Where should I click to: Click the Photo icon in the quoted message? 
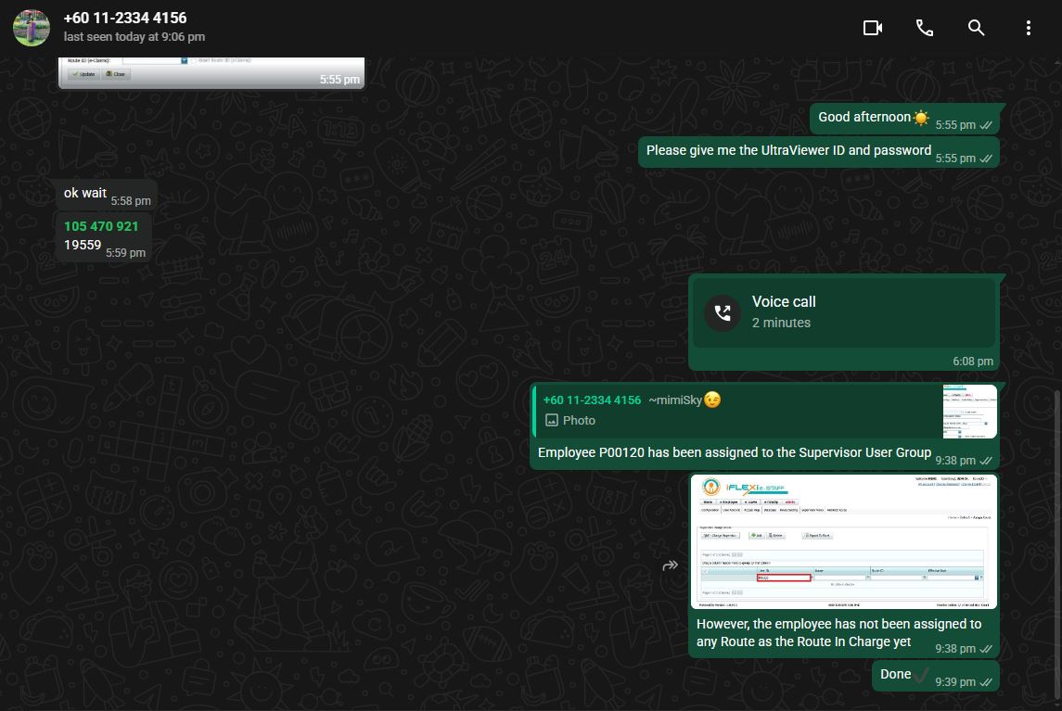coord(551,421)
